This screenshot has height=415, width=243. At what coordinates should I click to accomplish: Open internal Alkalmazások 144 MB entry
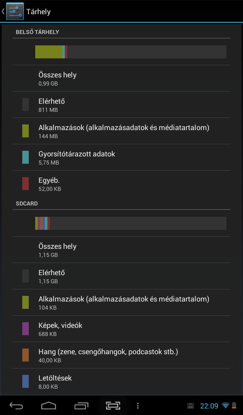coord(122,131)
